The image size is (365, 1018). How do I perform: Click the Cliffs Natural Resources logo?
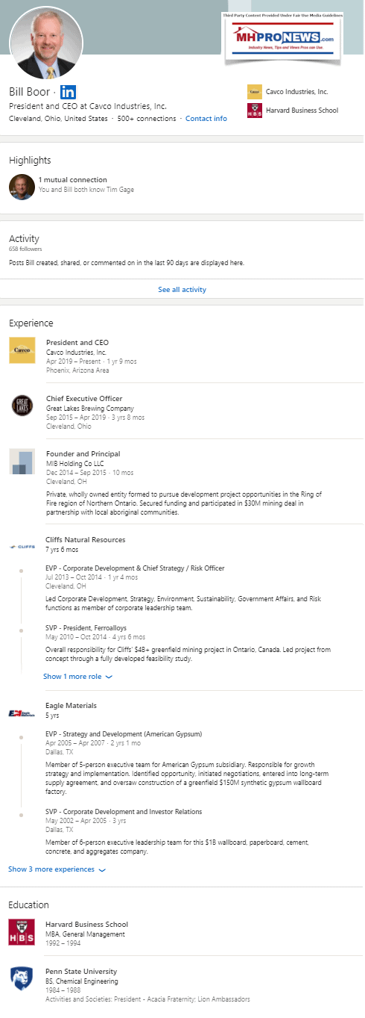pos(22,547)
